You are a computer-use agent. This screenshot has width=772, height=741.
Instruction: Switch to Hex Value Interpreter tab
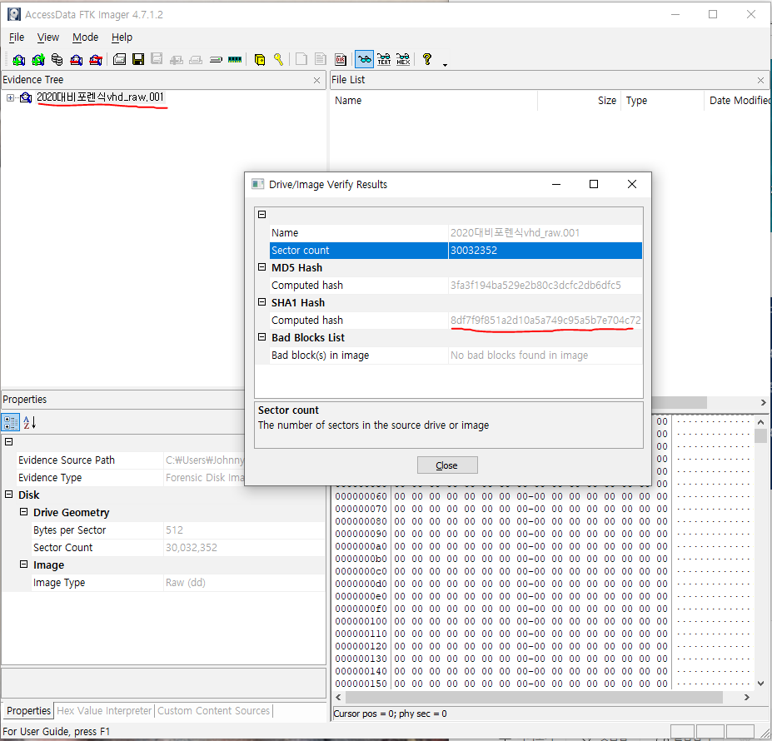tap(104, 711)
